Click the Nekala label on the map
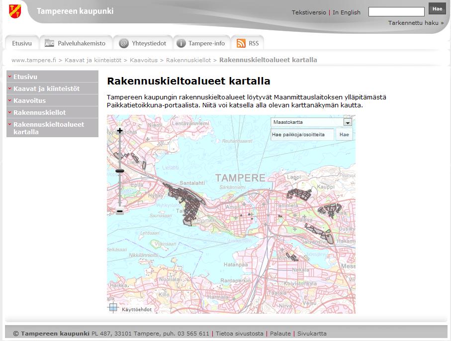451x341 pixels. click(300, 270)
